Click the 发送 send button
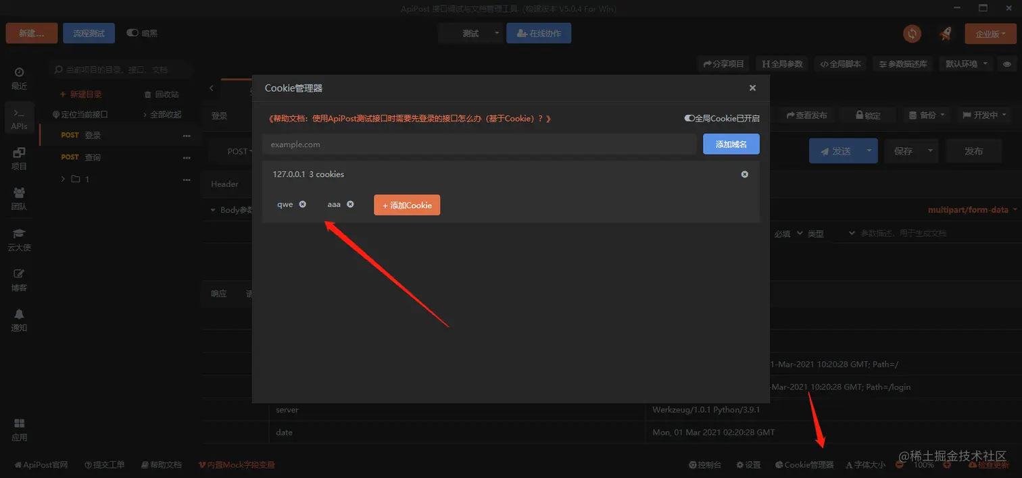This screenshot has width=1022, height=478. (835, 151)
